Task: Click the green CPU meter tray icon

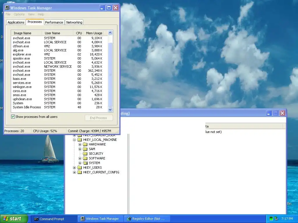Action: click(x=271, y=219)
